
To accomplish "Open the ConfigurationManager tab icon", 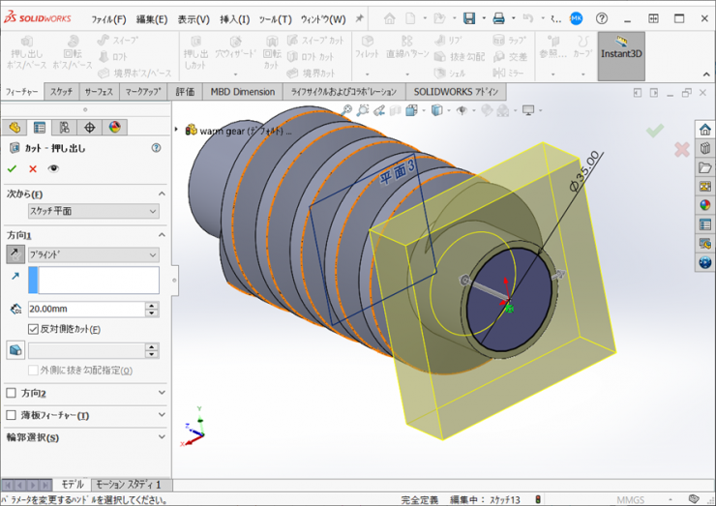I will pyautogui.click(x=64, y=127).
